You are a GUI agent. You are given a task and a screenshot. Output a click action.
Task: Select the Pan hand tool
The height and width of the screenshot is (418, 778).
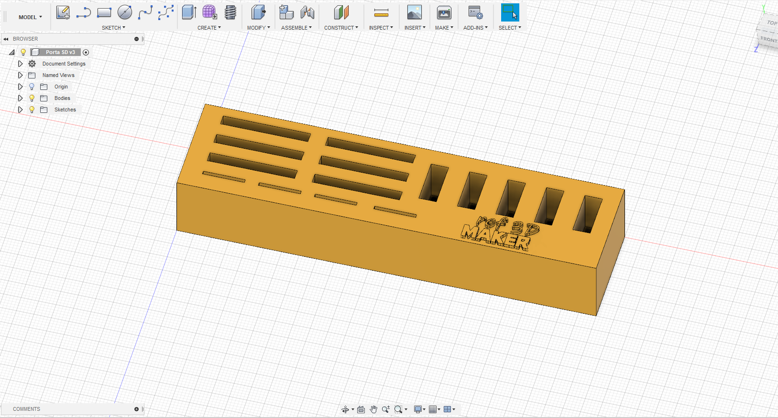tap(373, 409)
